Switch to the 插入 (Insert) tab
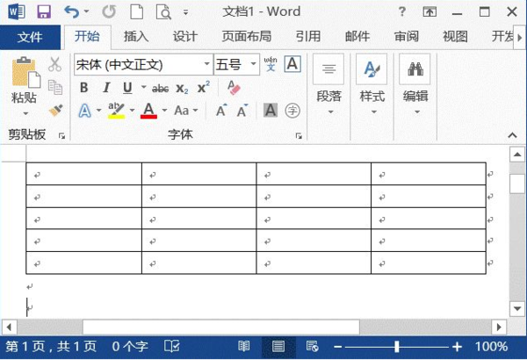This screenshot has height=360, width=527. click(136, 36)
